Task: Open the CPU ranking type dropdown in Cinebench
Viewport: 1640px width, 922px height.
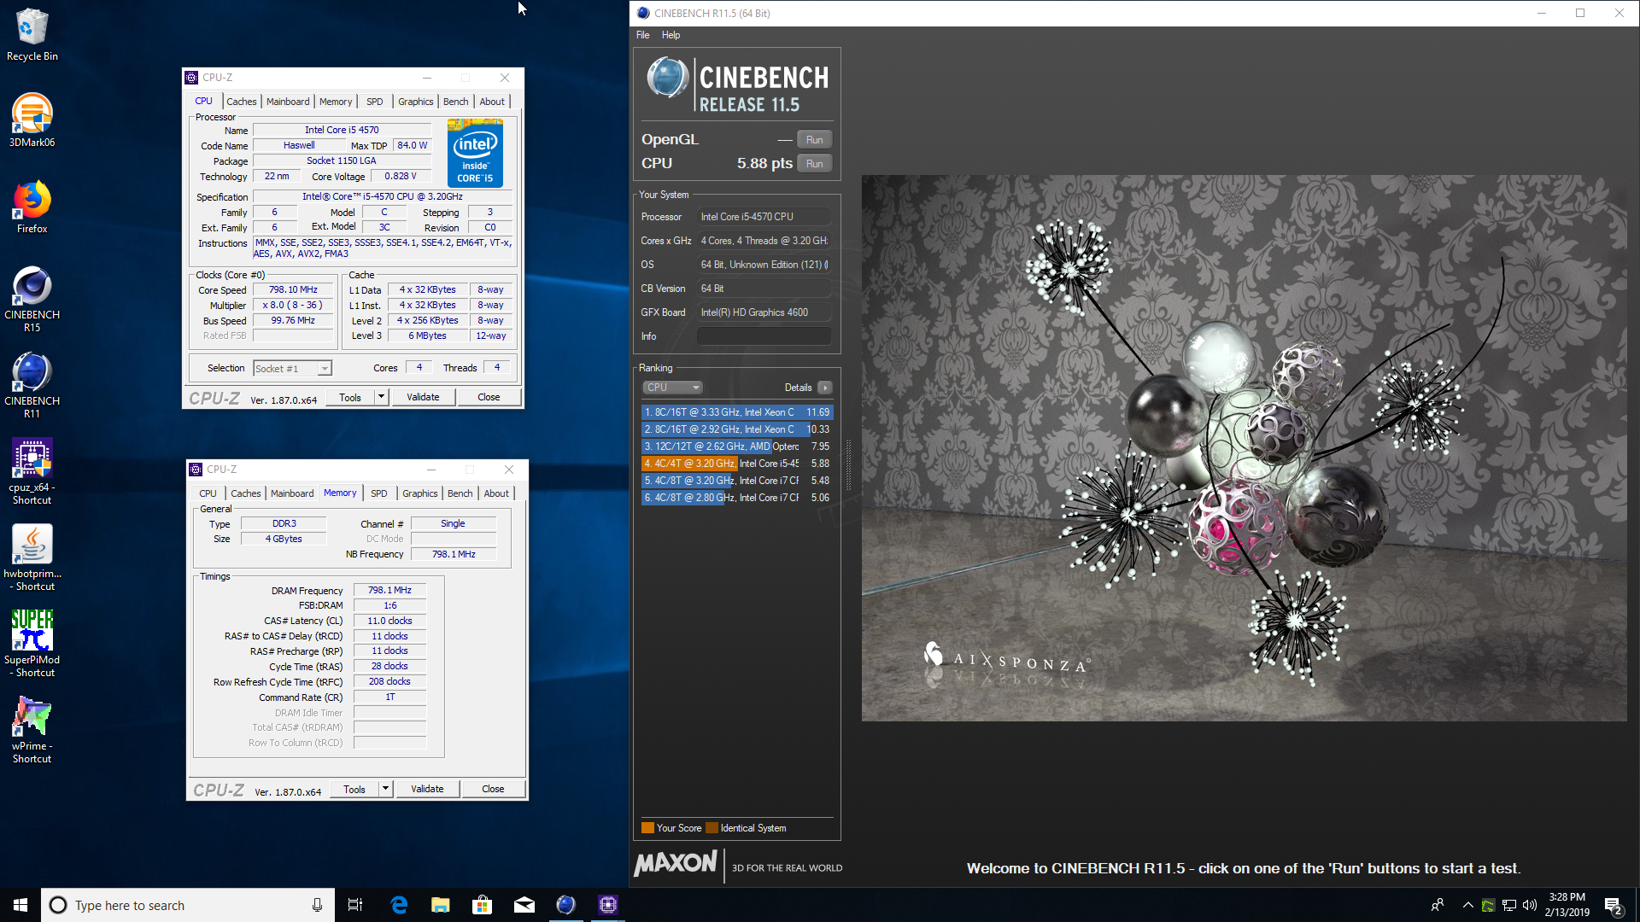Action: pyautogui.click(x=672, y=388)
